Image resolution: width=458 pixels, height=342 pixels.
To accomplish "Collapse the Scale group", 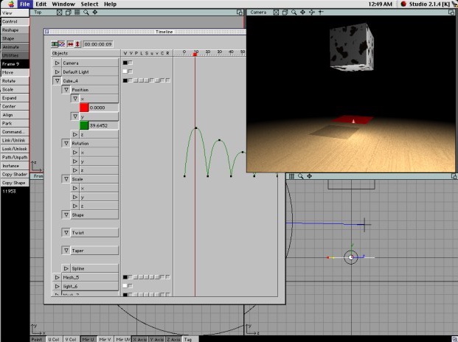I will pos(66,179).
